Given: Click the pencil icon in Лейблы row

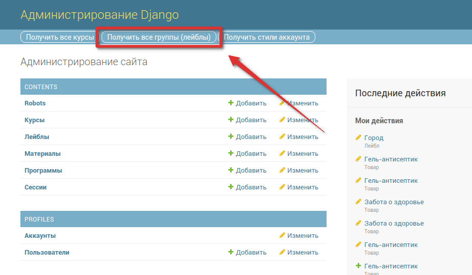Looking at the screenshot, I should point(282,136).
